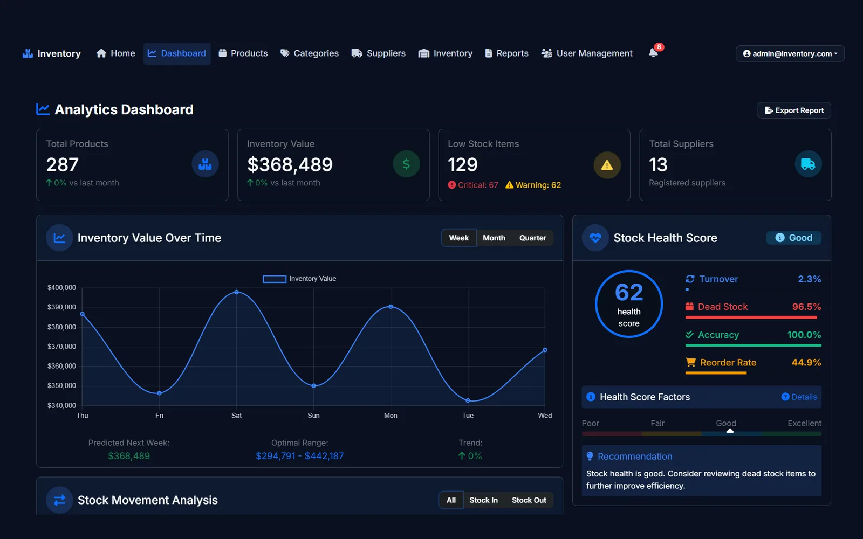Viewport: 863px width, 539px height.
Task: Click the info icon beside Health Score Factors
Action: coord(591,397)
